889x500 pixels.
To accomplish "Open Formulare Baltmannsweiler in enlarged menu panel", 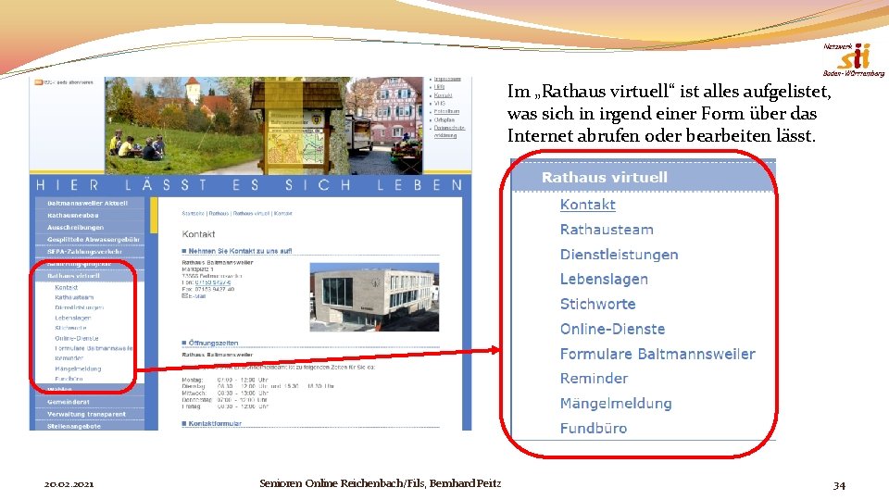I will [x=657, y=354].
